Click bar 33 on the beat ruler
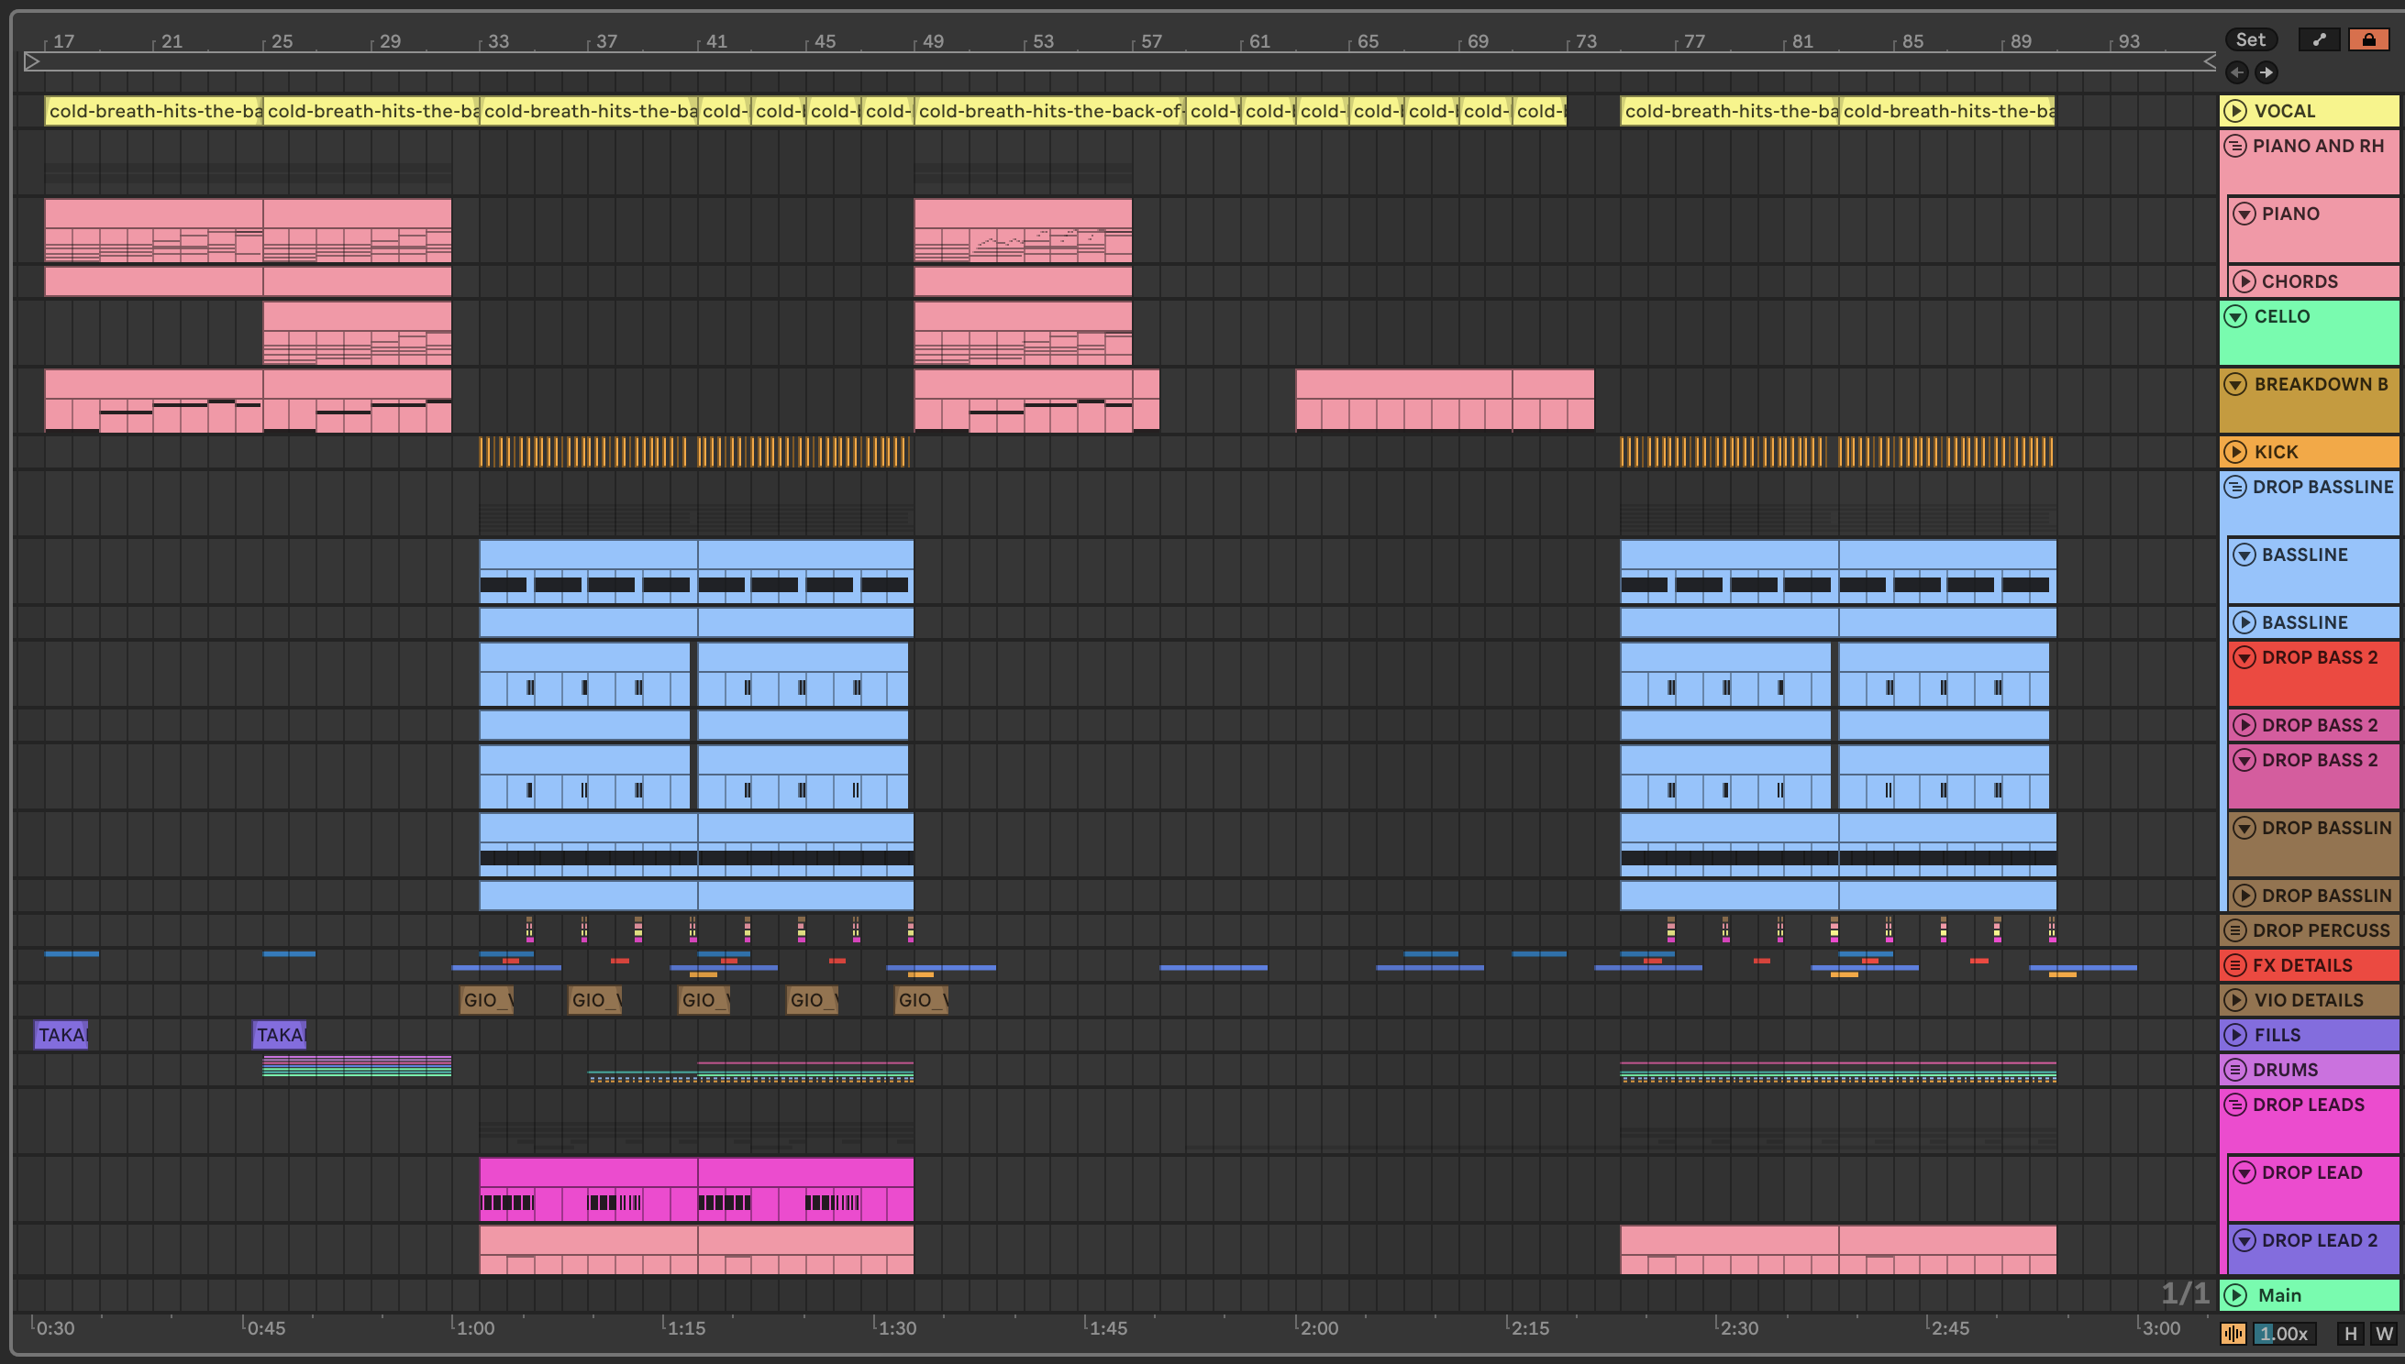This screenshot has width=2405, height=1364. click(497, 41)
